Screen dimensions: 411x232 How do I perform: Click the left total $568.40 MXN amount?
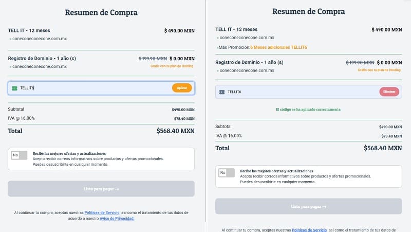[x=175, y=131]
